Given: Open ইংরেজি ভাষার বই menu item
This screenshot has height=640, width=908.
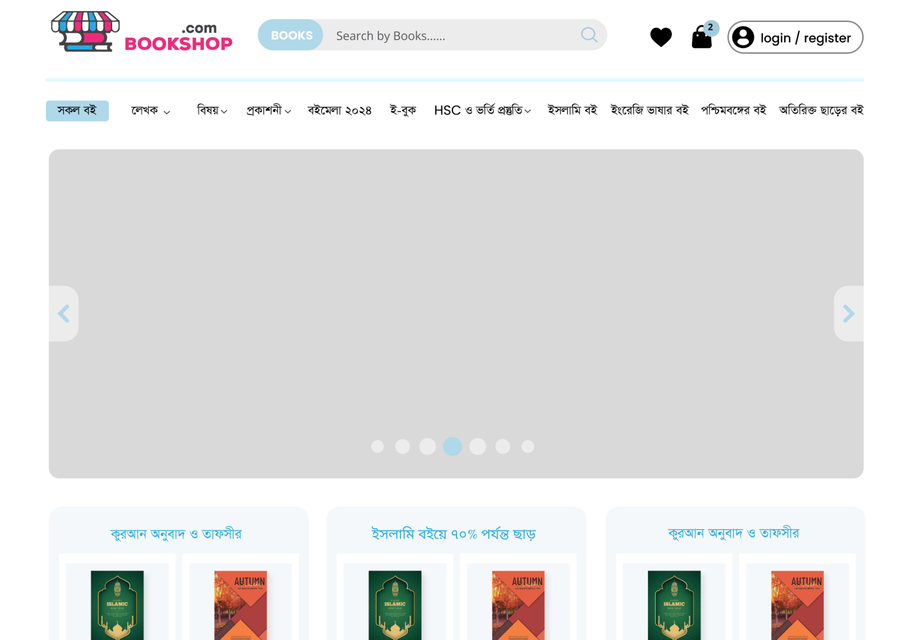Looking at the screenshot, I should pos(650,110).
